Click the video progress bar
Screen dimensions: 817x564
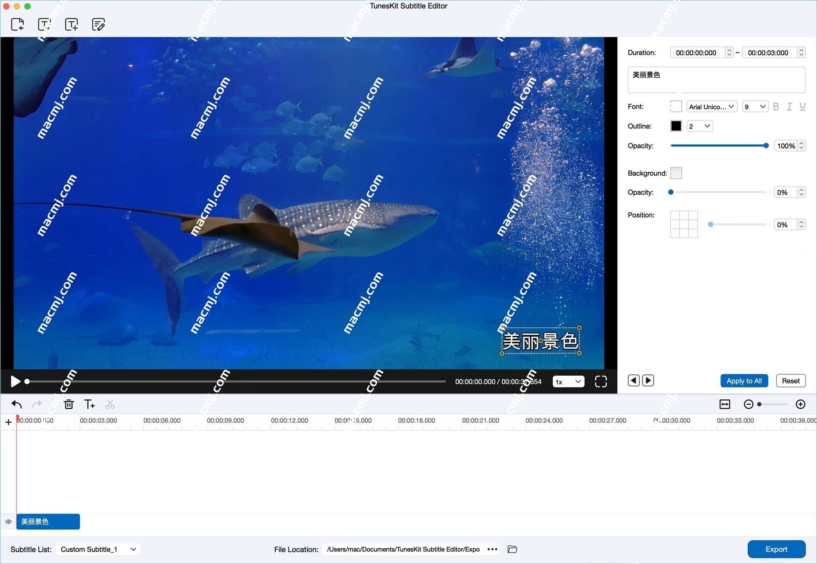tap(236, 382)
